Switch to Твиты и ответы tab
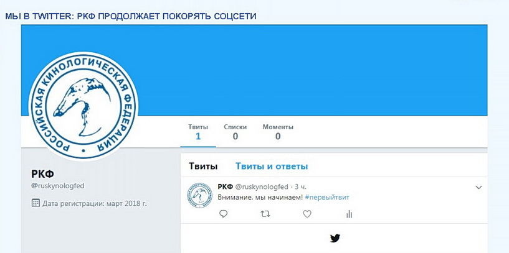 272,167
